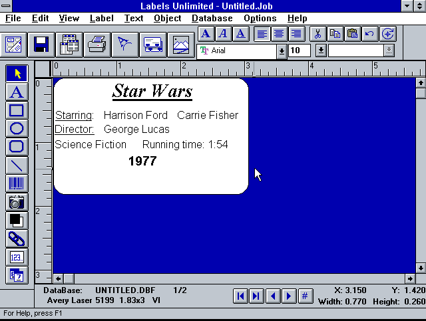
Task: Click the drawing compass toolbar icon
Action: (125, 45)
